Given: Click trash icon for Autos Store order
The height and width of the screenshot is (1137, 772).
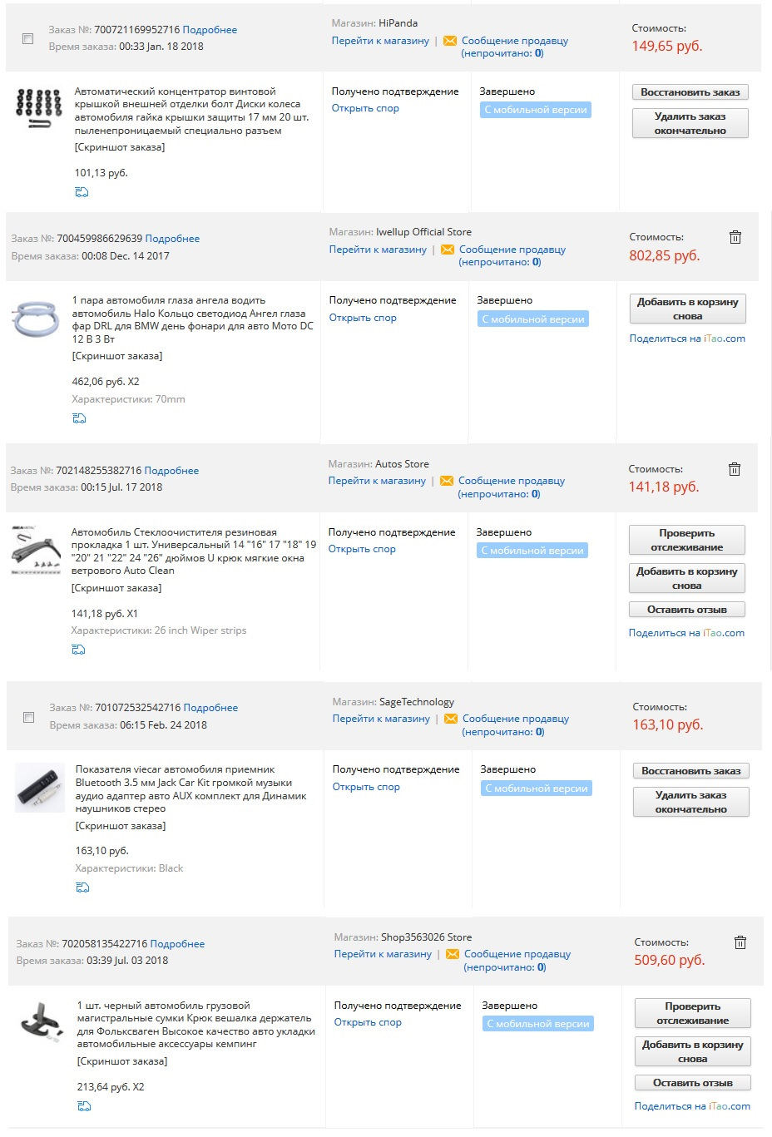Looking at the screenshot, I should 735,469.
